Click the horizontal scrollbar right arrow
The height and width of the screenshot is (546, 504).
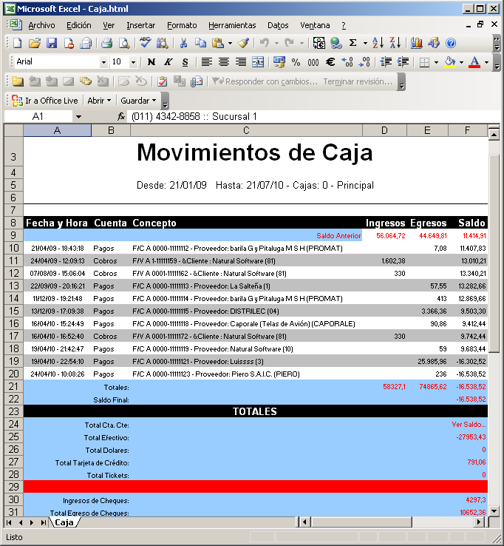pos(479,522)
